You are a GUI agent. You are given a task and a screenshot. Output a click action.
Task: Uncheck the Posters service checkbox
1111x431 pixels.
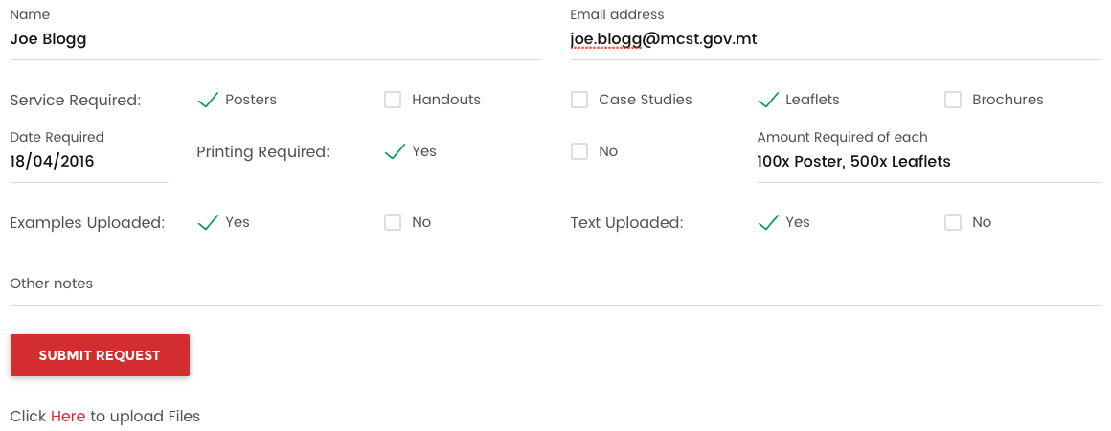click(x=208, y=100)
